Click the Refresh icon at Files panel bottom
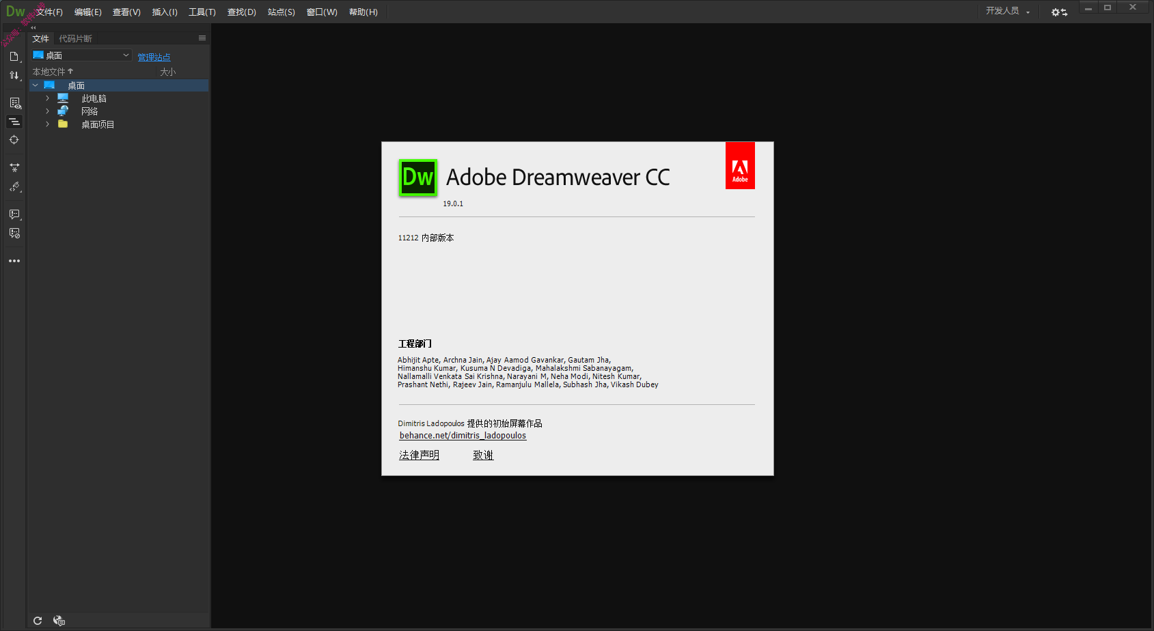 (38, 621)
